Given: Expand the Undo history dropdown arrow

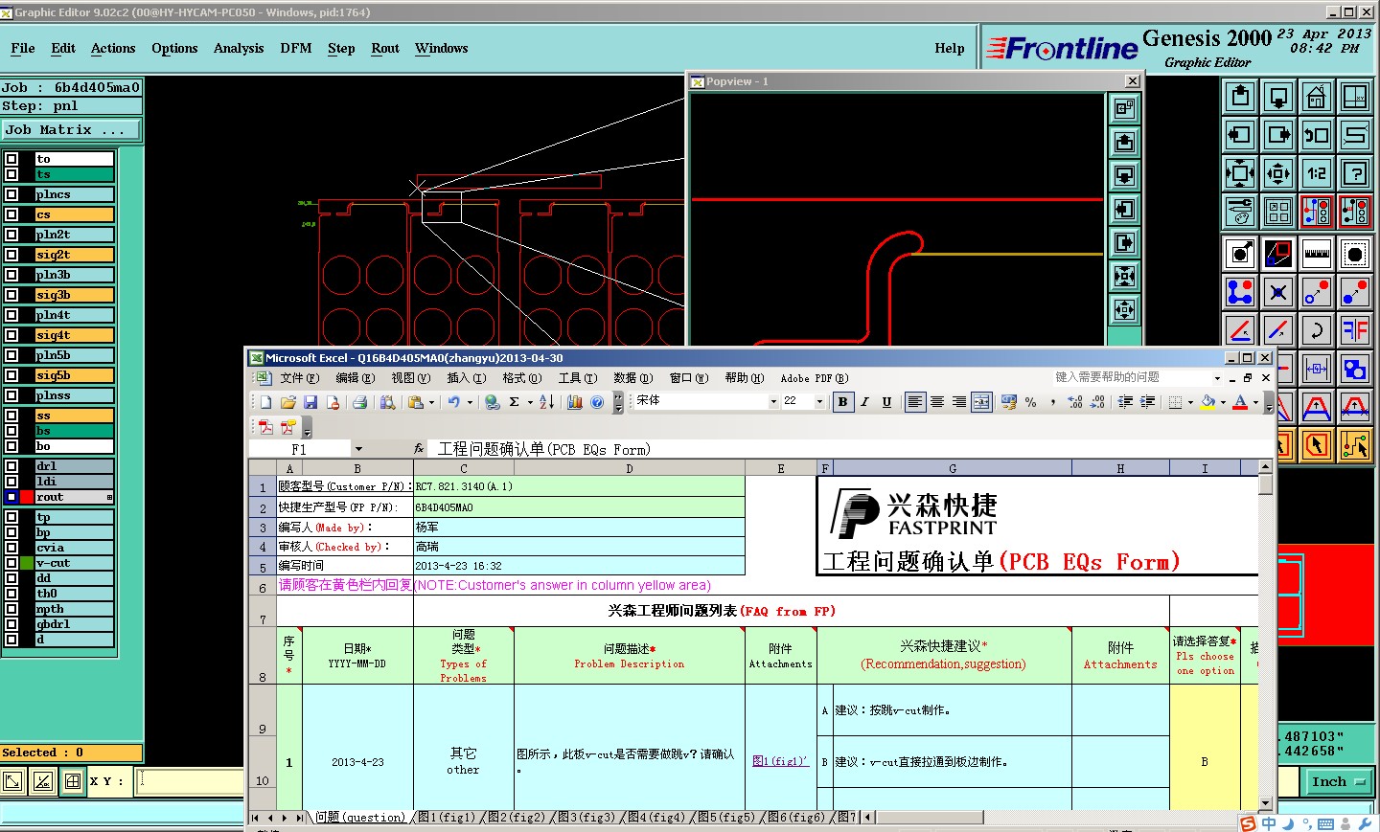Looking at the screenshot, I should (x=470, y=402).
